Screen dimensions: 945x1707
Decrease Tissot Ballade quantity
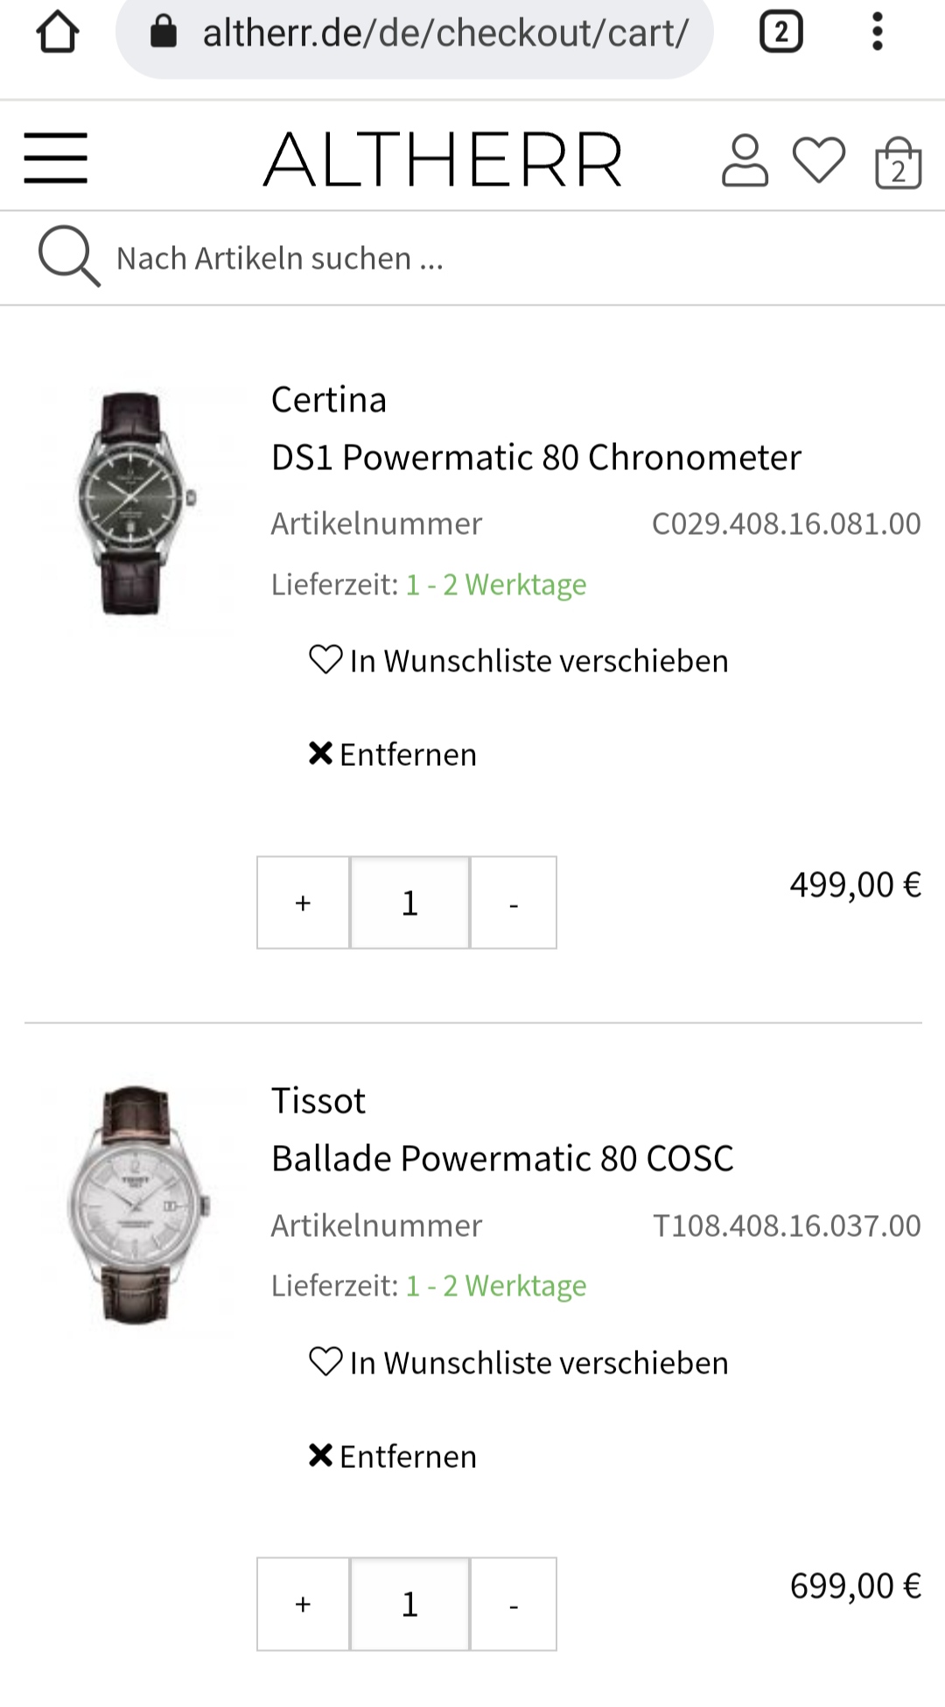click(514, 1604)
